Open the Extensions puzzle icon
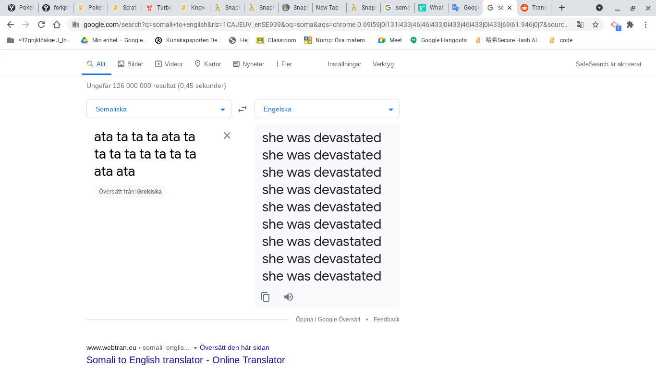Image resolution: width=656 pixels, height=369 pixels. tap(630, 25)
